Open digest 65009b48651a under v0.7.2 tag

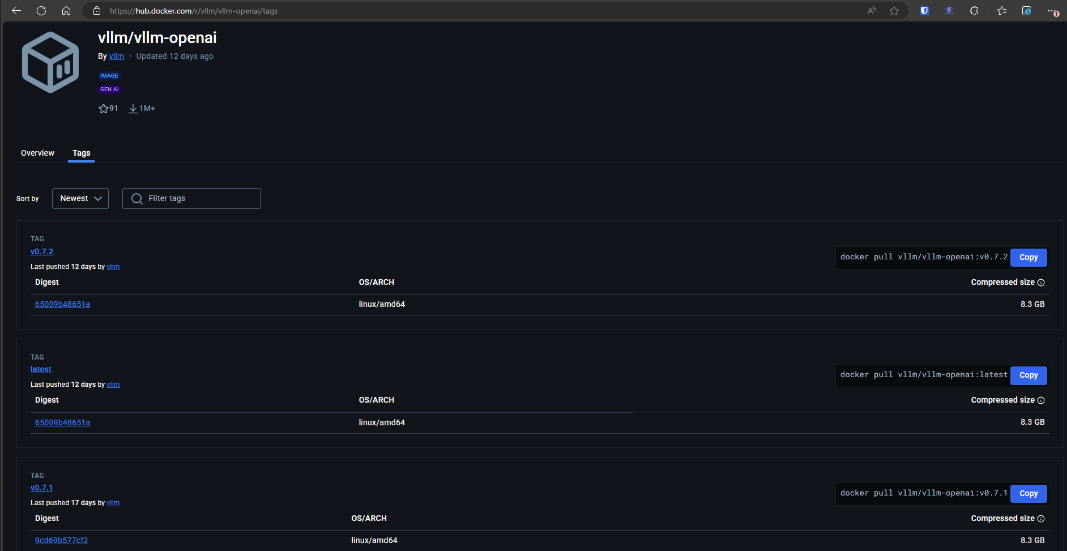[62, 304]
